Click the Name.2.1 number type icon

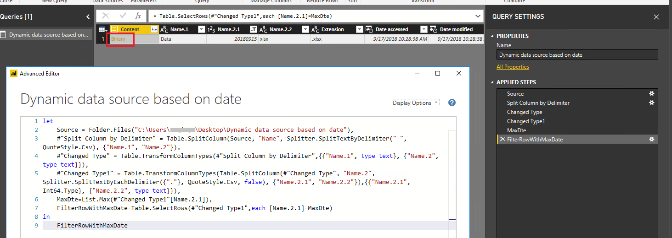coord(211,29)
